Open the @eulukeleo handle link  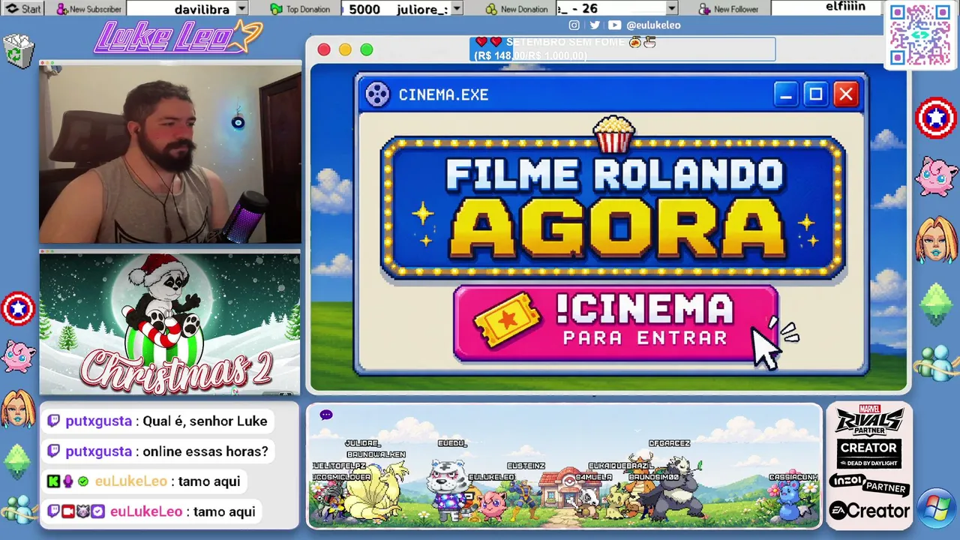point(653,25)
